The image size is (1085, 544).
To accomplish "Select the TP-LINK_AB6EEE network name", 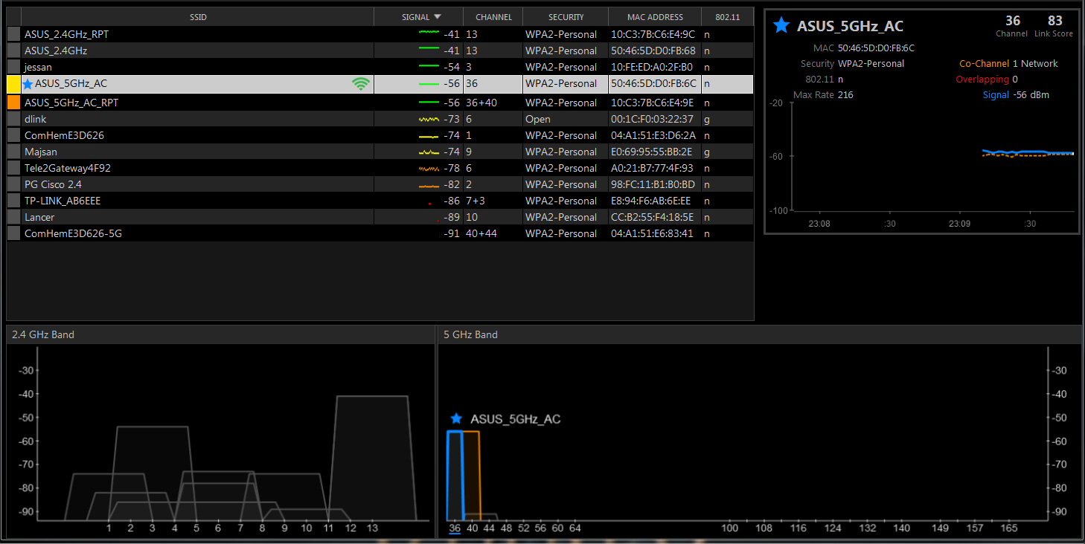I will [x=63, y=201].
